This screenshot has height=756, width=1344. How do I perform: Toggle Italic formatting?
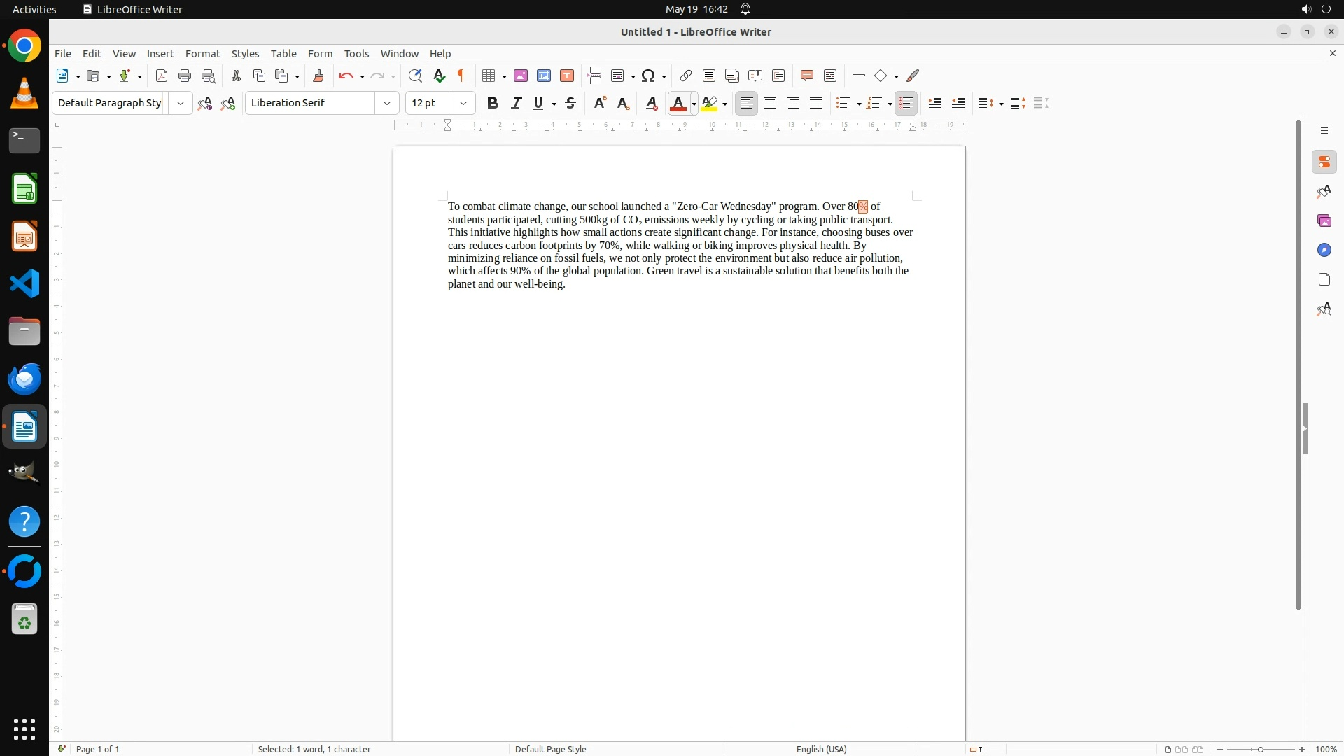(x=516, y=103)
